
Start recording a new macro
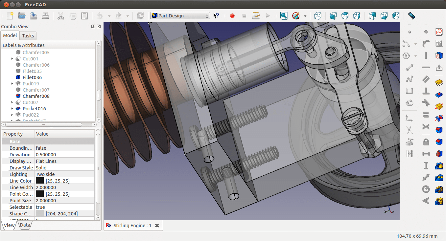pos(232,15)
